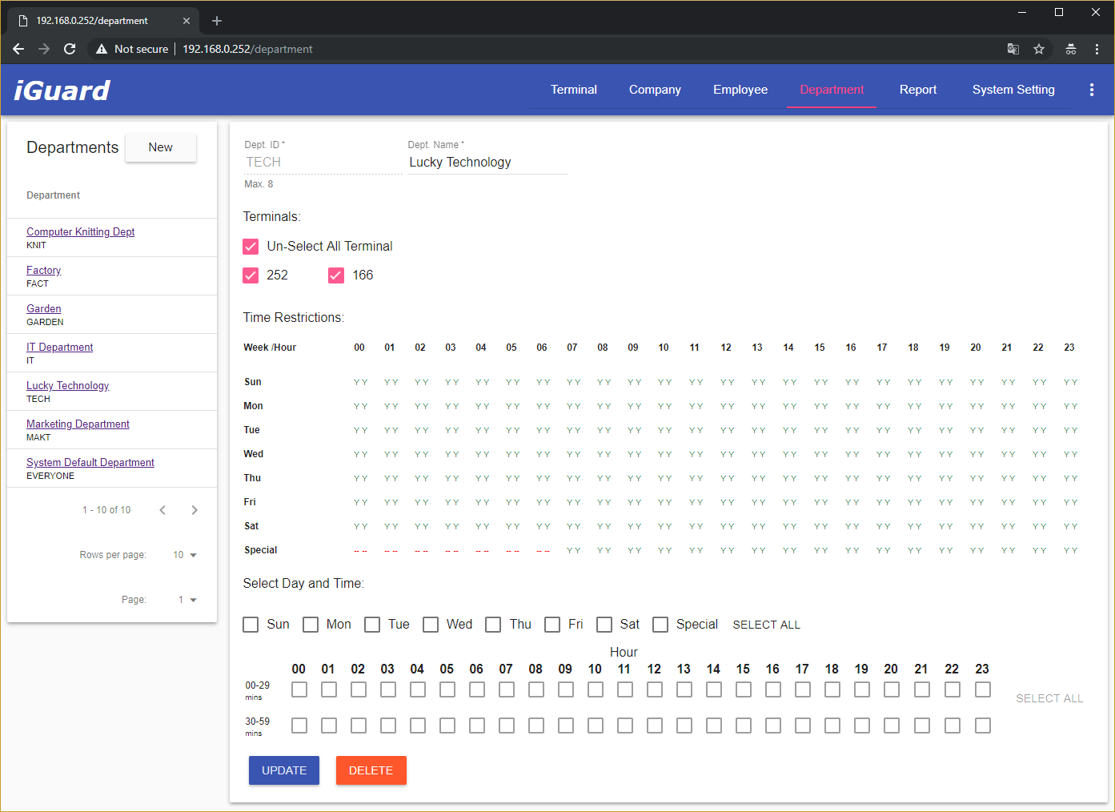Screen dimensions: 1115x812
Task: Click SELECT ALL for hours
Action: click(x=1049, y=698)
